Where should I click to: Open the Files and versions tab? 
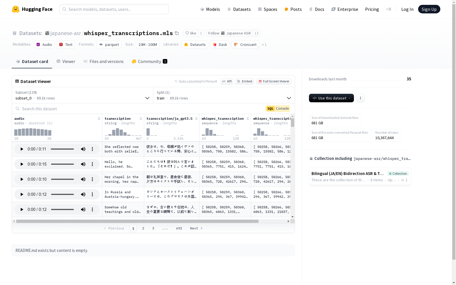pos(103,62)
